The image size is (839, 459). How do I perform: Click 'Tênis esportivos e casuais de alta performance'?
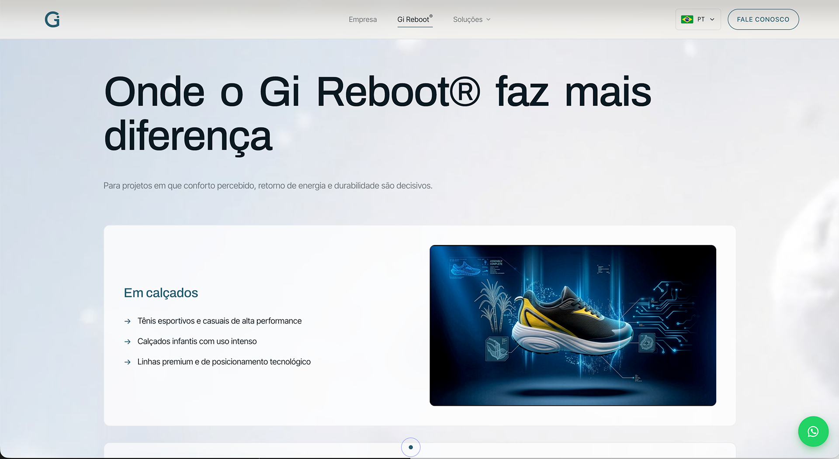tap(219, 321)
